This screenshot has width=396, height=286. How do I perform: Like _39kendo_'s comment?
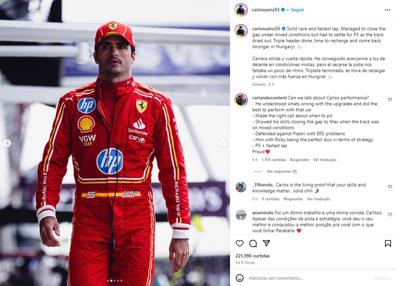pyautogui.click(x=390, y=187)
